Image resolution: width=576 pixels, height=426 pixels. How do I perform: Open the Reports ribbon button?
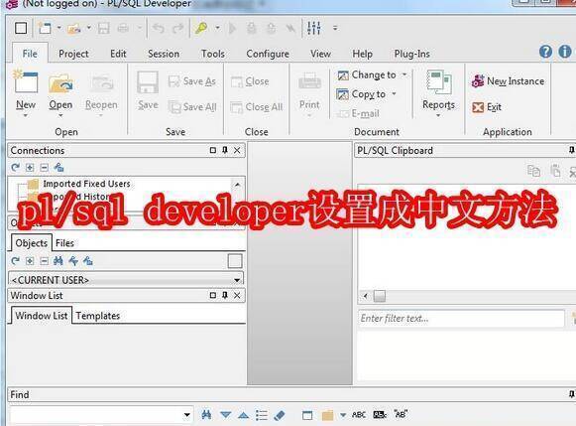[x=438, y=93]
